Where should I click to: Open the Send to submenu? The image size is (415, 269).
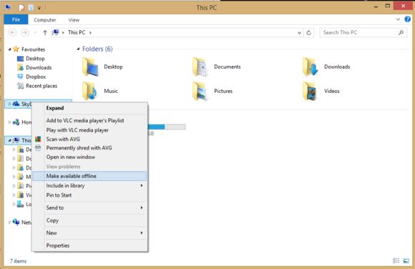(89, 208)
